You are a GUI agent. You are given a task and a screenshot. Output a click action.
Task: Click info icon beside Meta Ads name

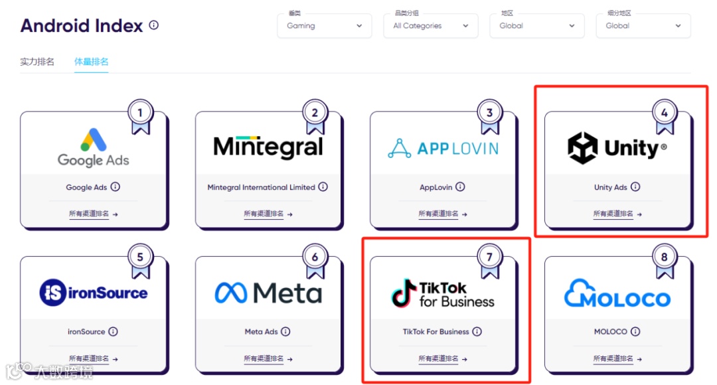285,331
